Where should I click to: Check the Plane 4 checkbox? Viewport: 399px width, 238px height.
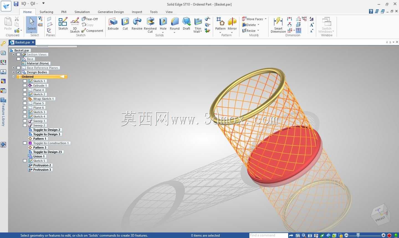[25, 90]
